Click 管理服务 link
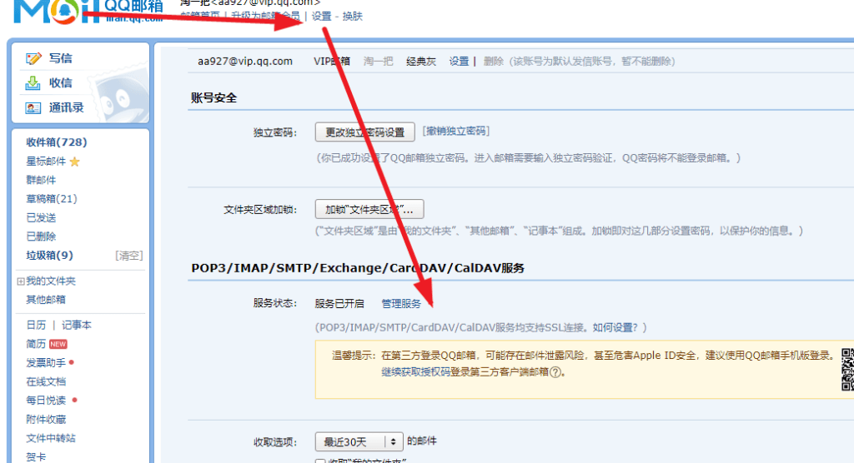The image size is (854, 463). click(401, 304)
